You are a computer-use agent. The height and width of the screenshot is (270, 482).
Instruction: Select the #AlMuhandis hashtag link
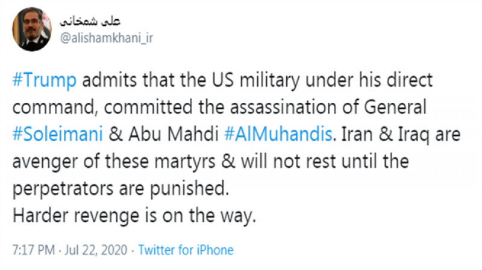[x=278, y=134]
